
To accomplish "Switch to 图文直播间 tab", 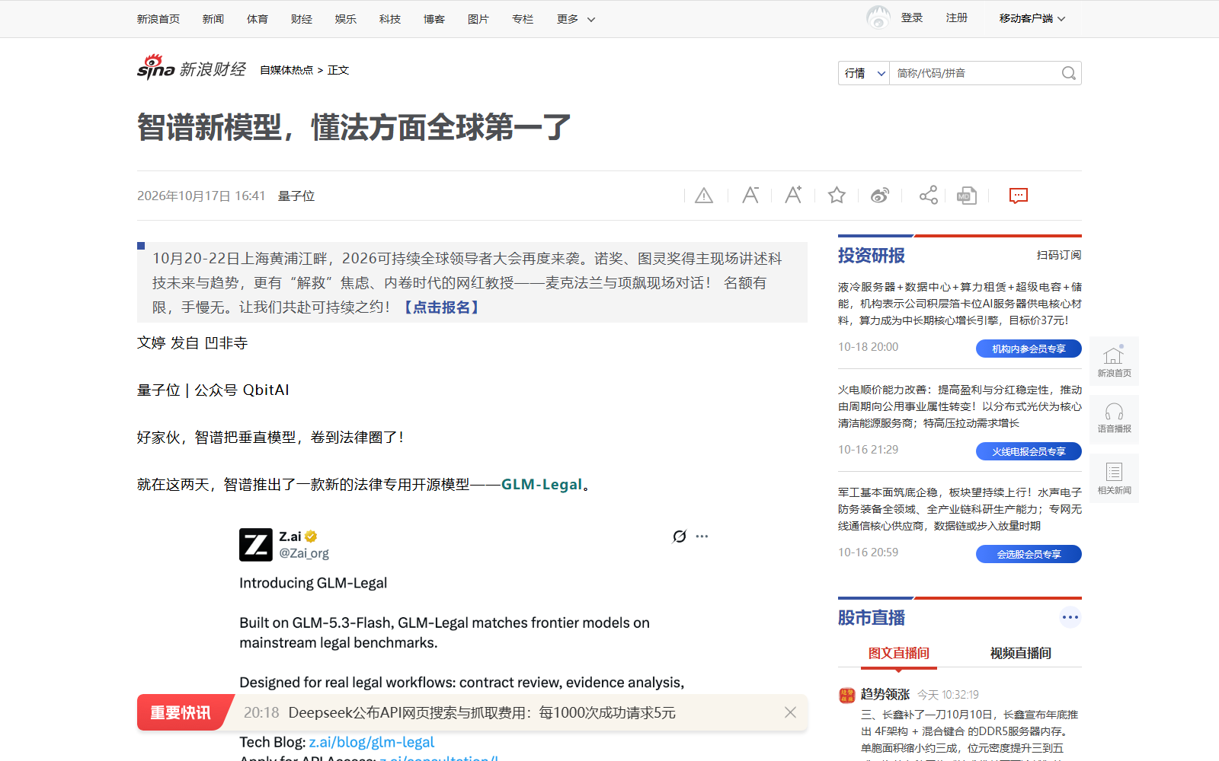I will pyautogui.click(x=899, y=653).
